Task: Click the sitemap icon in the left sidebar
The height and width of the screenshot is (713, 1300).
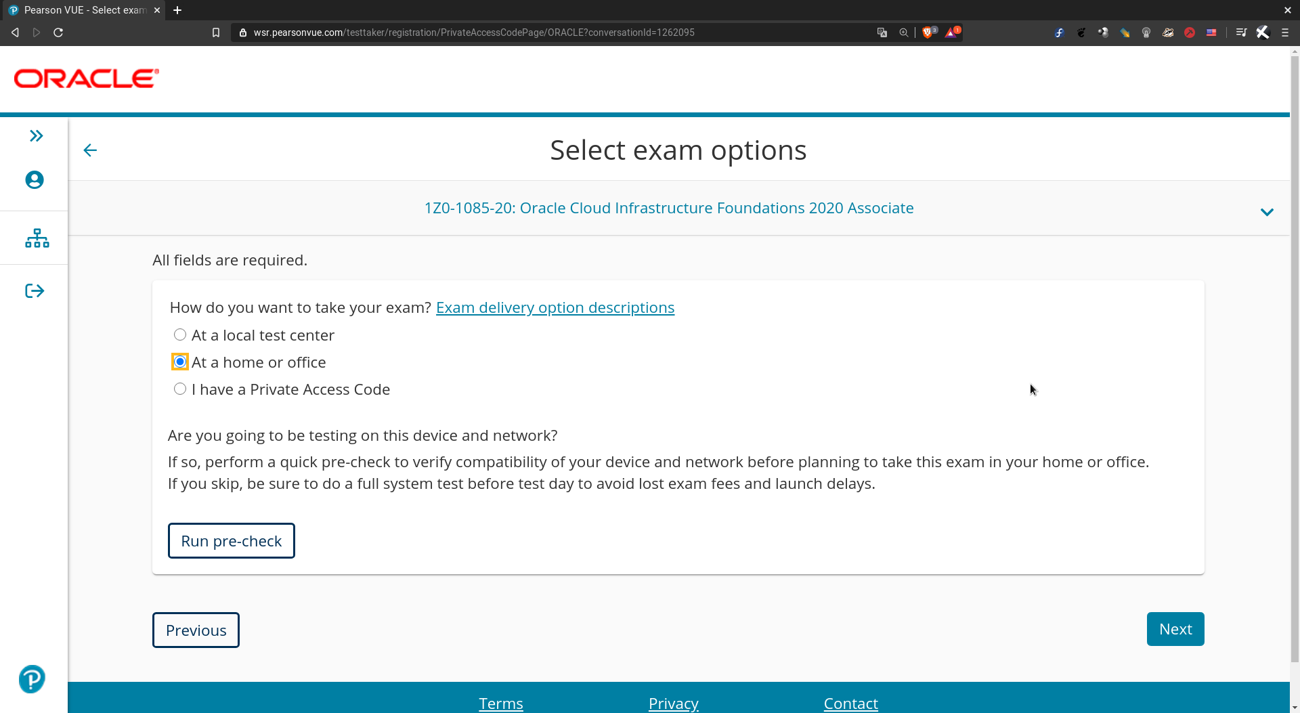Action: coord(36,238)
